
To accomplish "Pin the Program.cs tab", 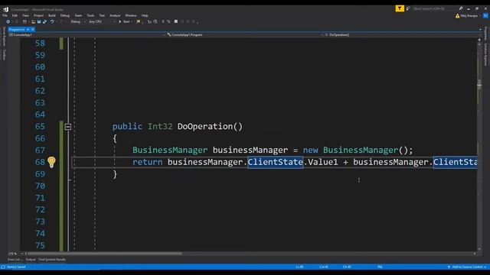I will pos(28,29).
